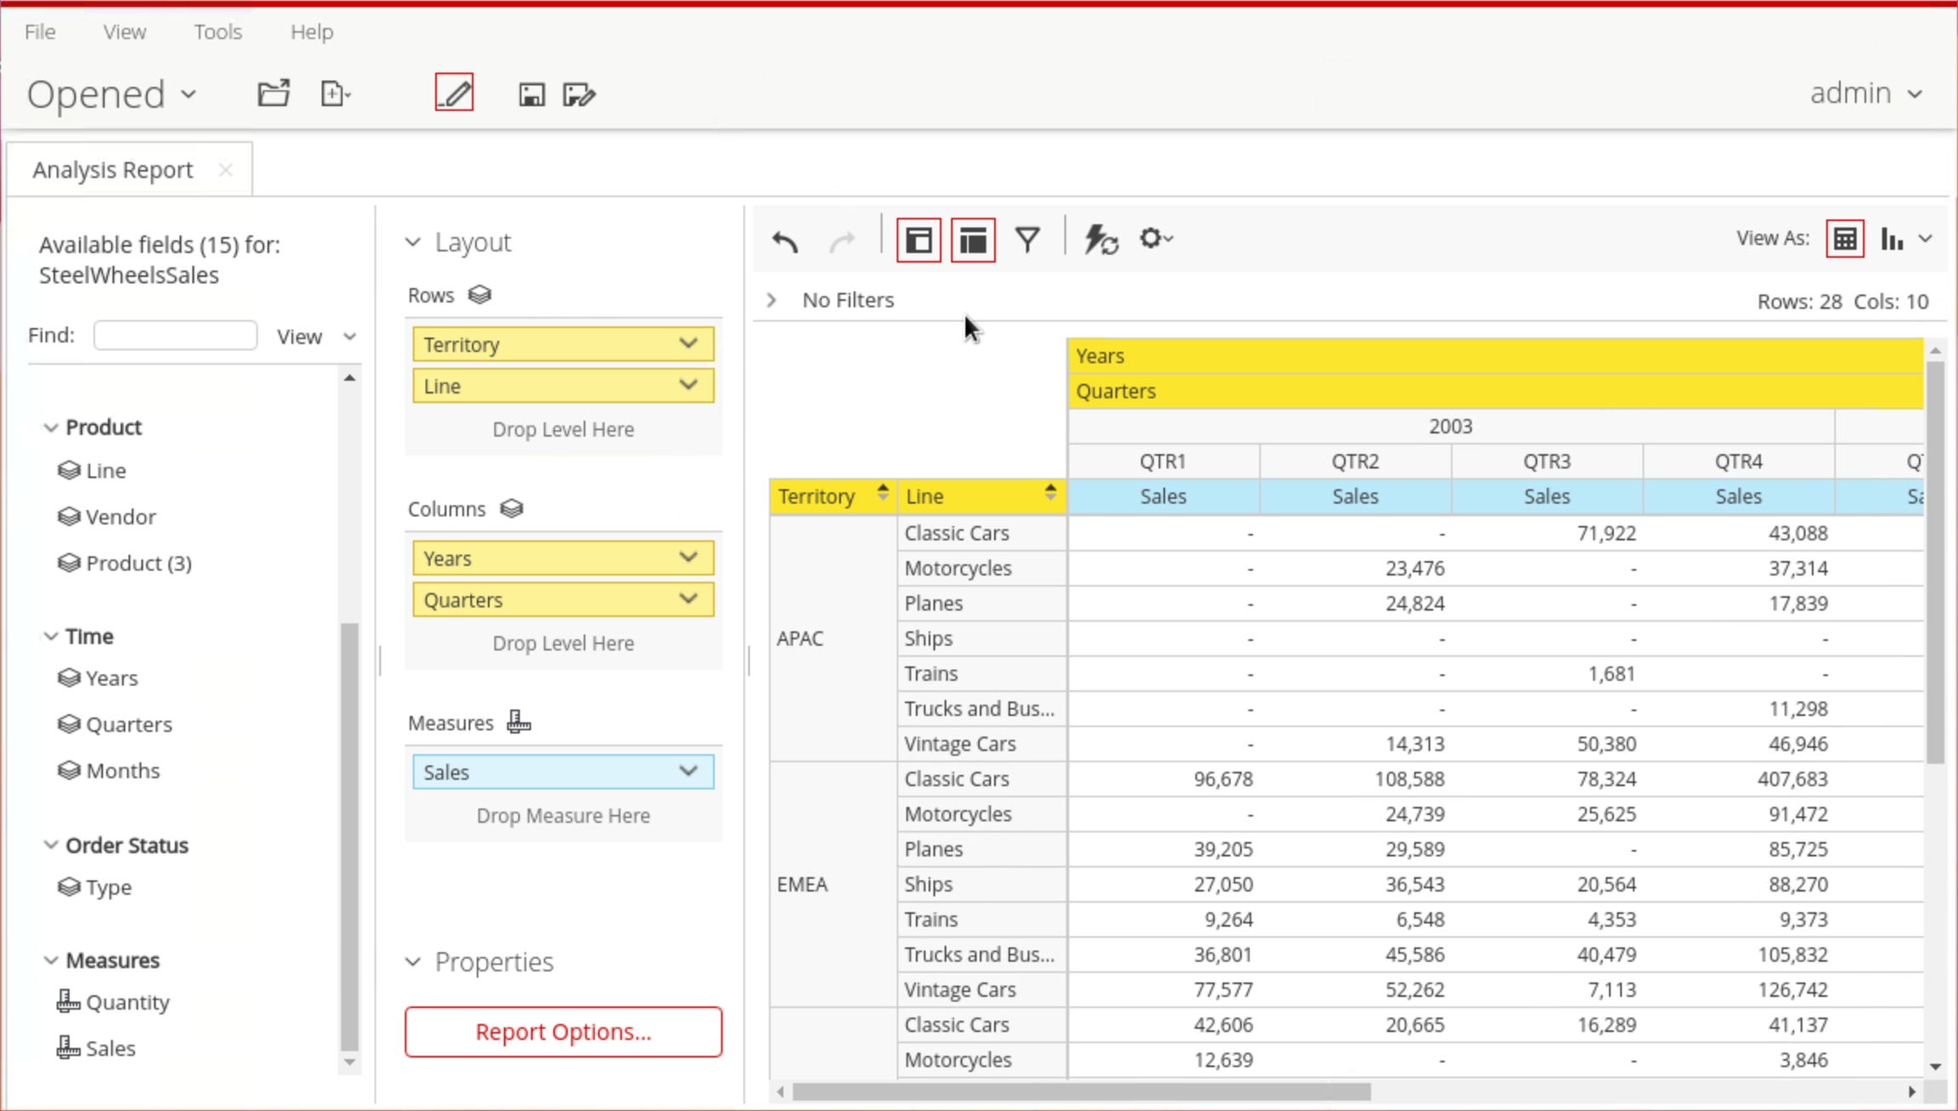Click the save-as icon
1958x1111 pixels.
579,94
